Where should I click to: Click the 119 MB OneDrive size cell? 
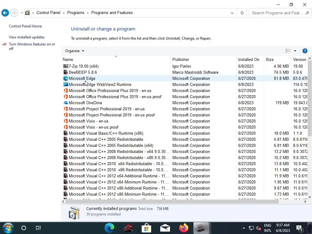click(282, 103)
